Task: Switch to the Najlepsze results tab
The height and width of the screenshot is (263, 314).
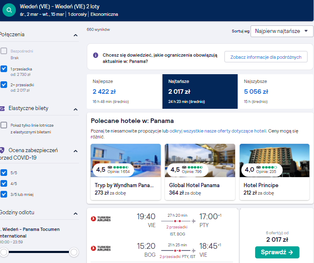Action: click(x=124, y=92)
